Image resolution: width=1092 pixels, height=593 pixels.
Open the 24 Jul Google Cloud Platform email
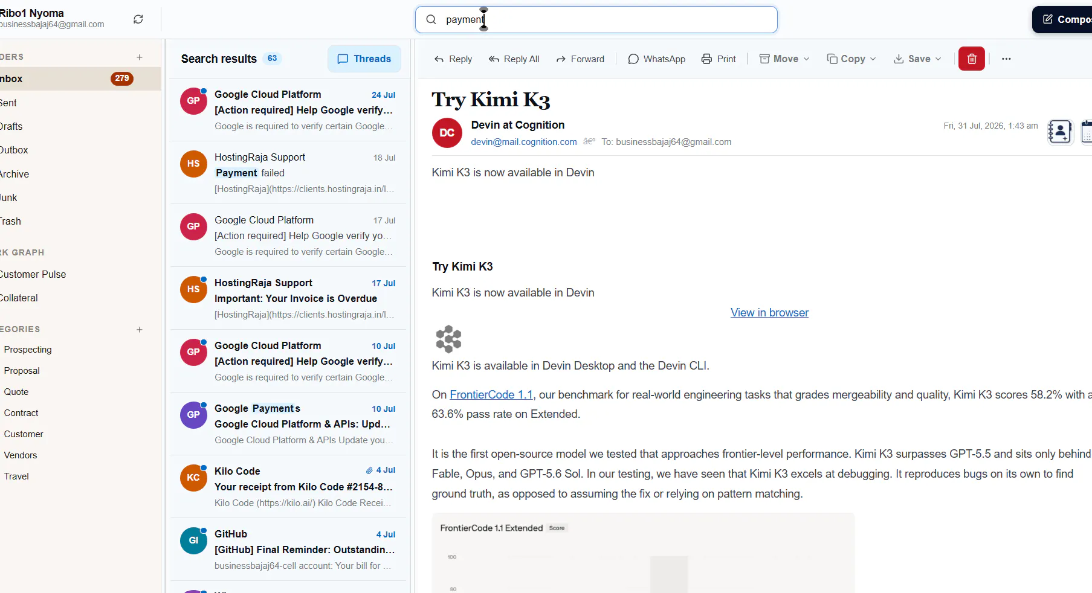click(x=288, y=110)
